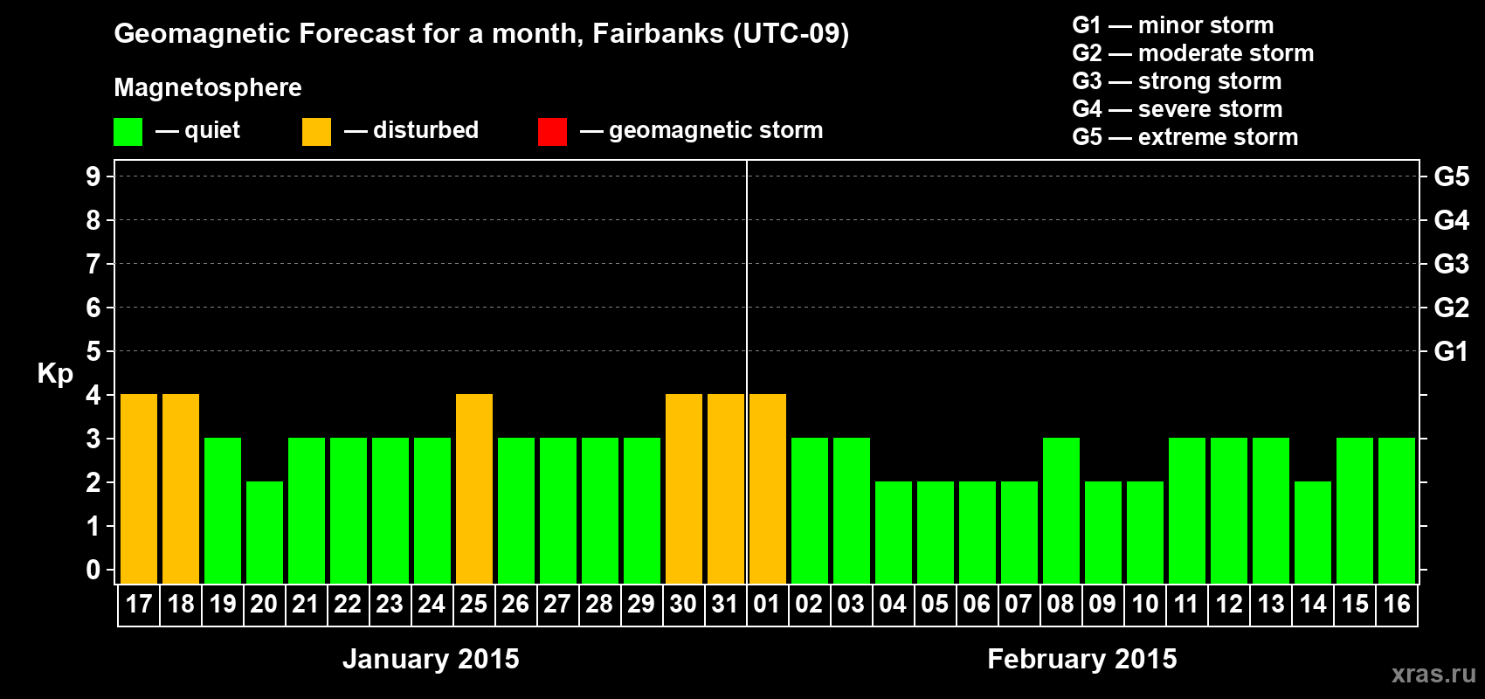The image size is (1485, 699).
Task: Click date label 13 on the axis
Action: pyautogui.click(x=1270, y=605)
